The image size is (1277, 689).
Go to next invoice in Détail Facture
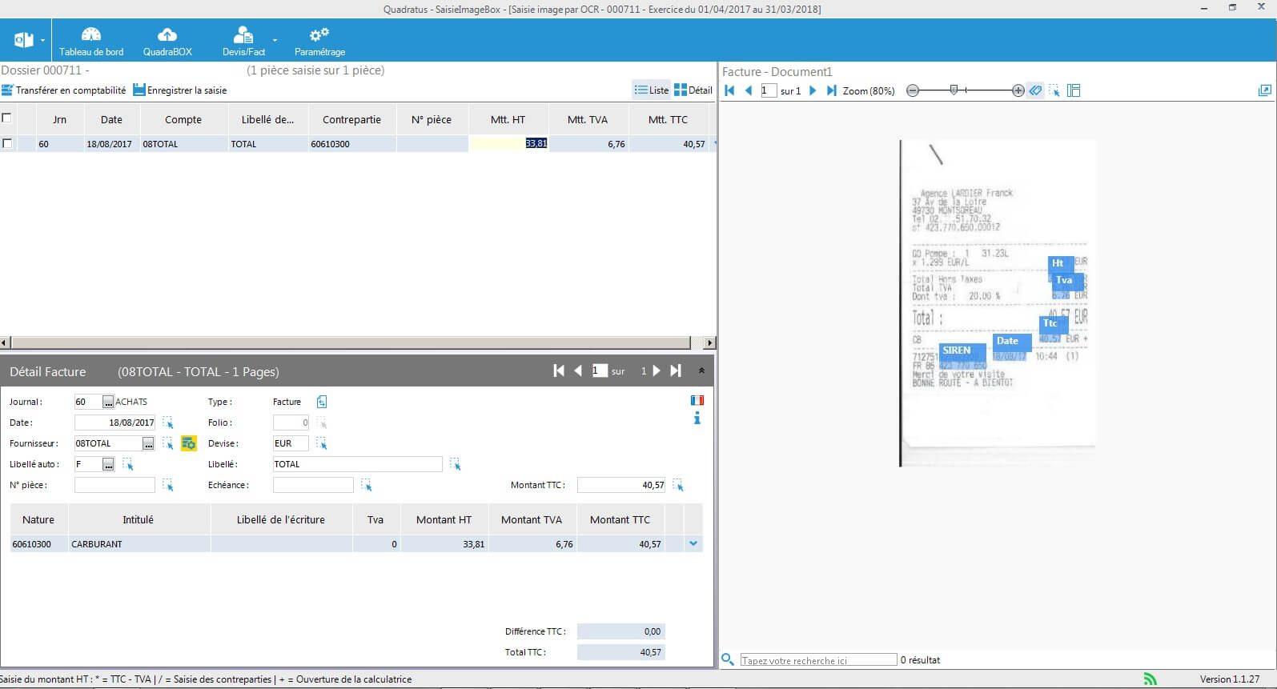click(657, 371)
